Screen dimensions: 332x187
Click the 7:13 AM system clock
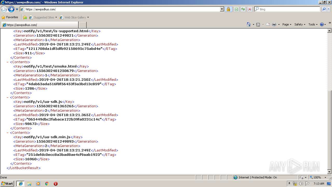pos(319,184)
